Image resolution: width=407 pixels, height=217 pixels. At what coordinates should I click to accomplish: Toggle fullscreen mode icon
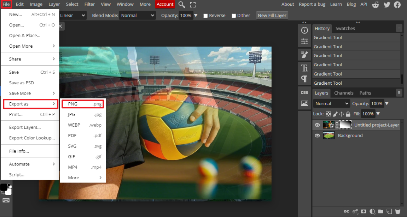(x=193, y=5)
